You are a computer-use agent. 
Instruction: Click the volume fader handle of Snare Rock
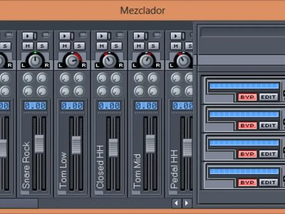point(40,144)
